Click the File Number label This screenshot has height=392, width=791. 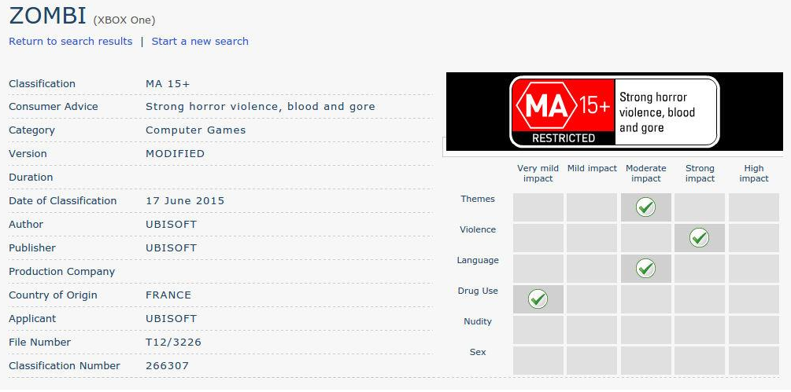click(40, 343)
